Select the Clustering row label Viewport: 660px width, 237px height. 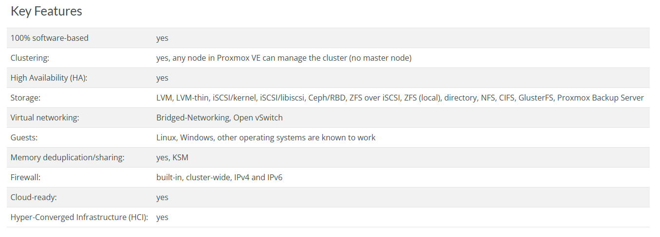30,58
